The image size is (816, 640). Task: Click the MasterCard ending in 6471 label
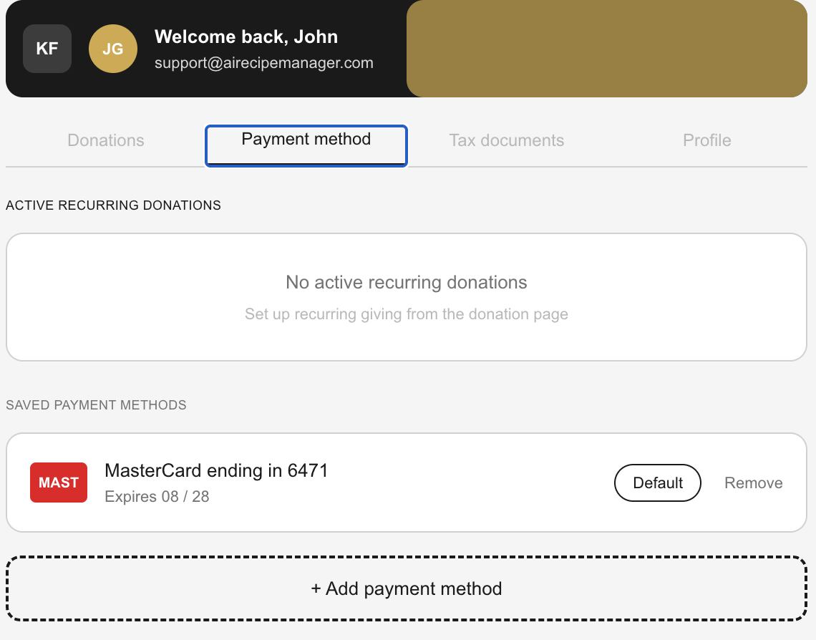tap(216, 470)
